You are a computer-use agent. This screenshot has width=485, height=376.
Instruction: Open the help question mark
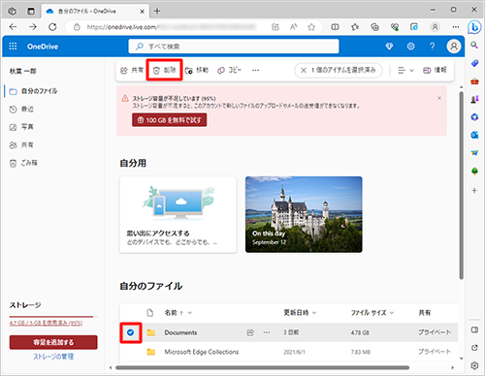tap(432, 47)
